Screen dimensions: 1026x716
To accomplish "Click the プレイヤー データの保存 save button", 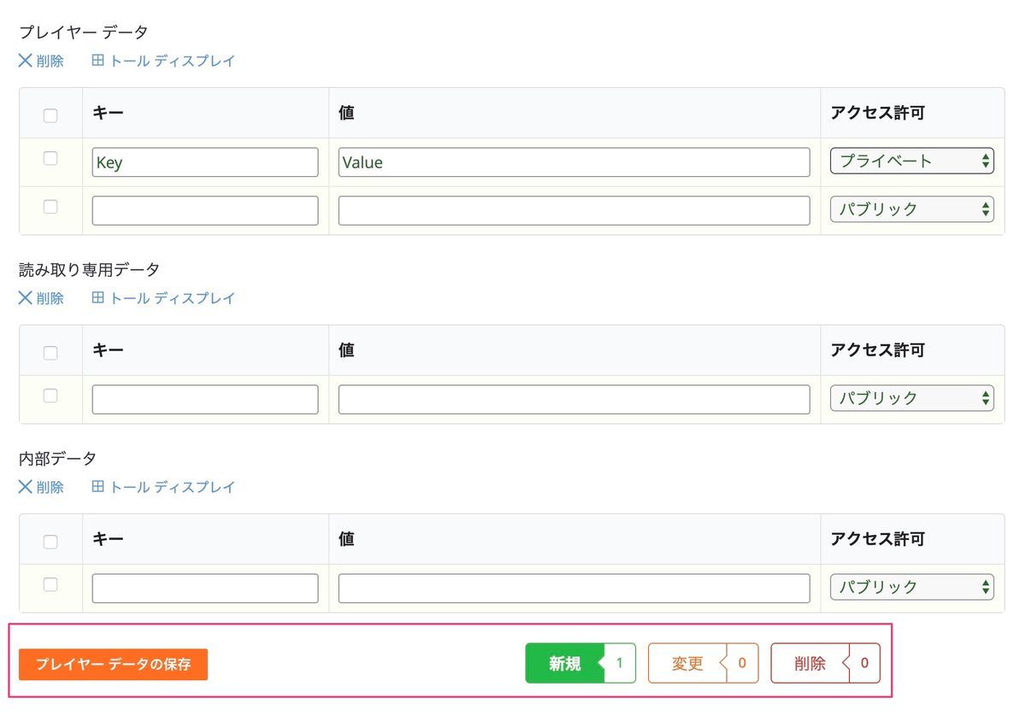I will pyautogui.click(x=112, y=663).
